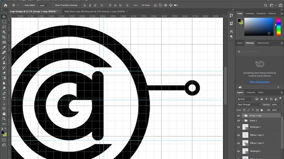Select the Horizontal Type tool
Viewport: 284px width, 159px height.
4,98
